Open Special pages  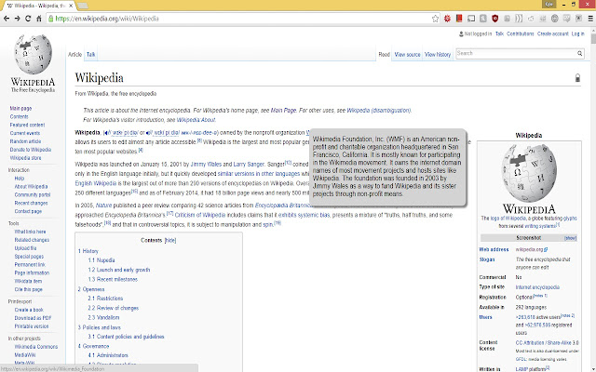(x=29, y=257)
